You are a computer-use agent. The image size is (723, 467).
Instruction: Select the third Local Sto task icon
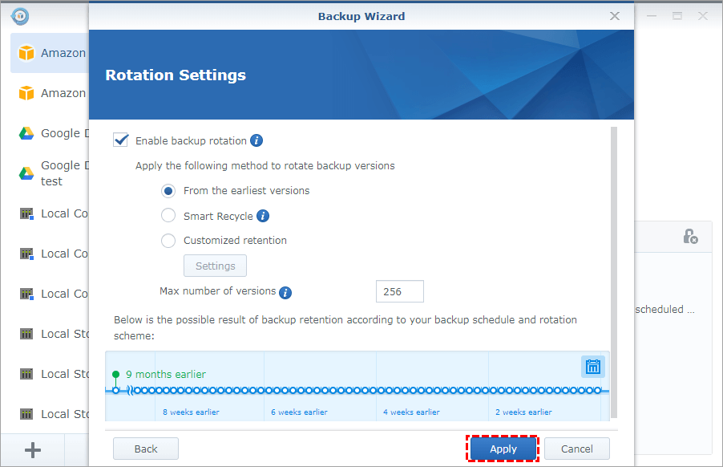click(26, 414)
